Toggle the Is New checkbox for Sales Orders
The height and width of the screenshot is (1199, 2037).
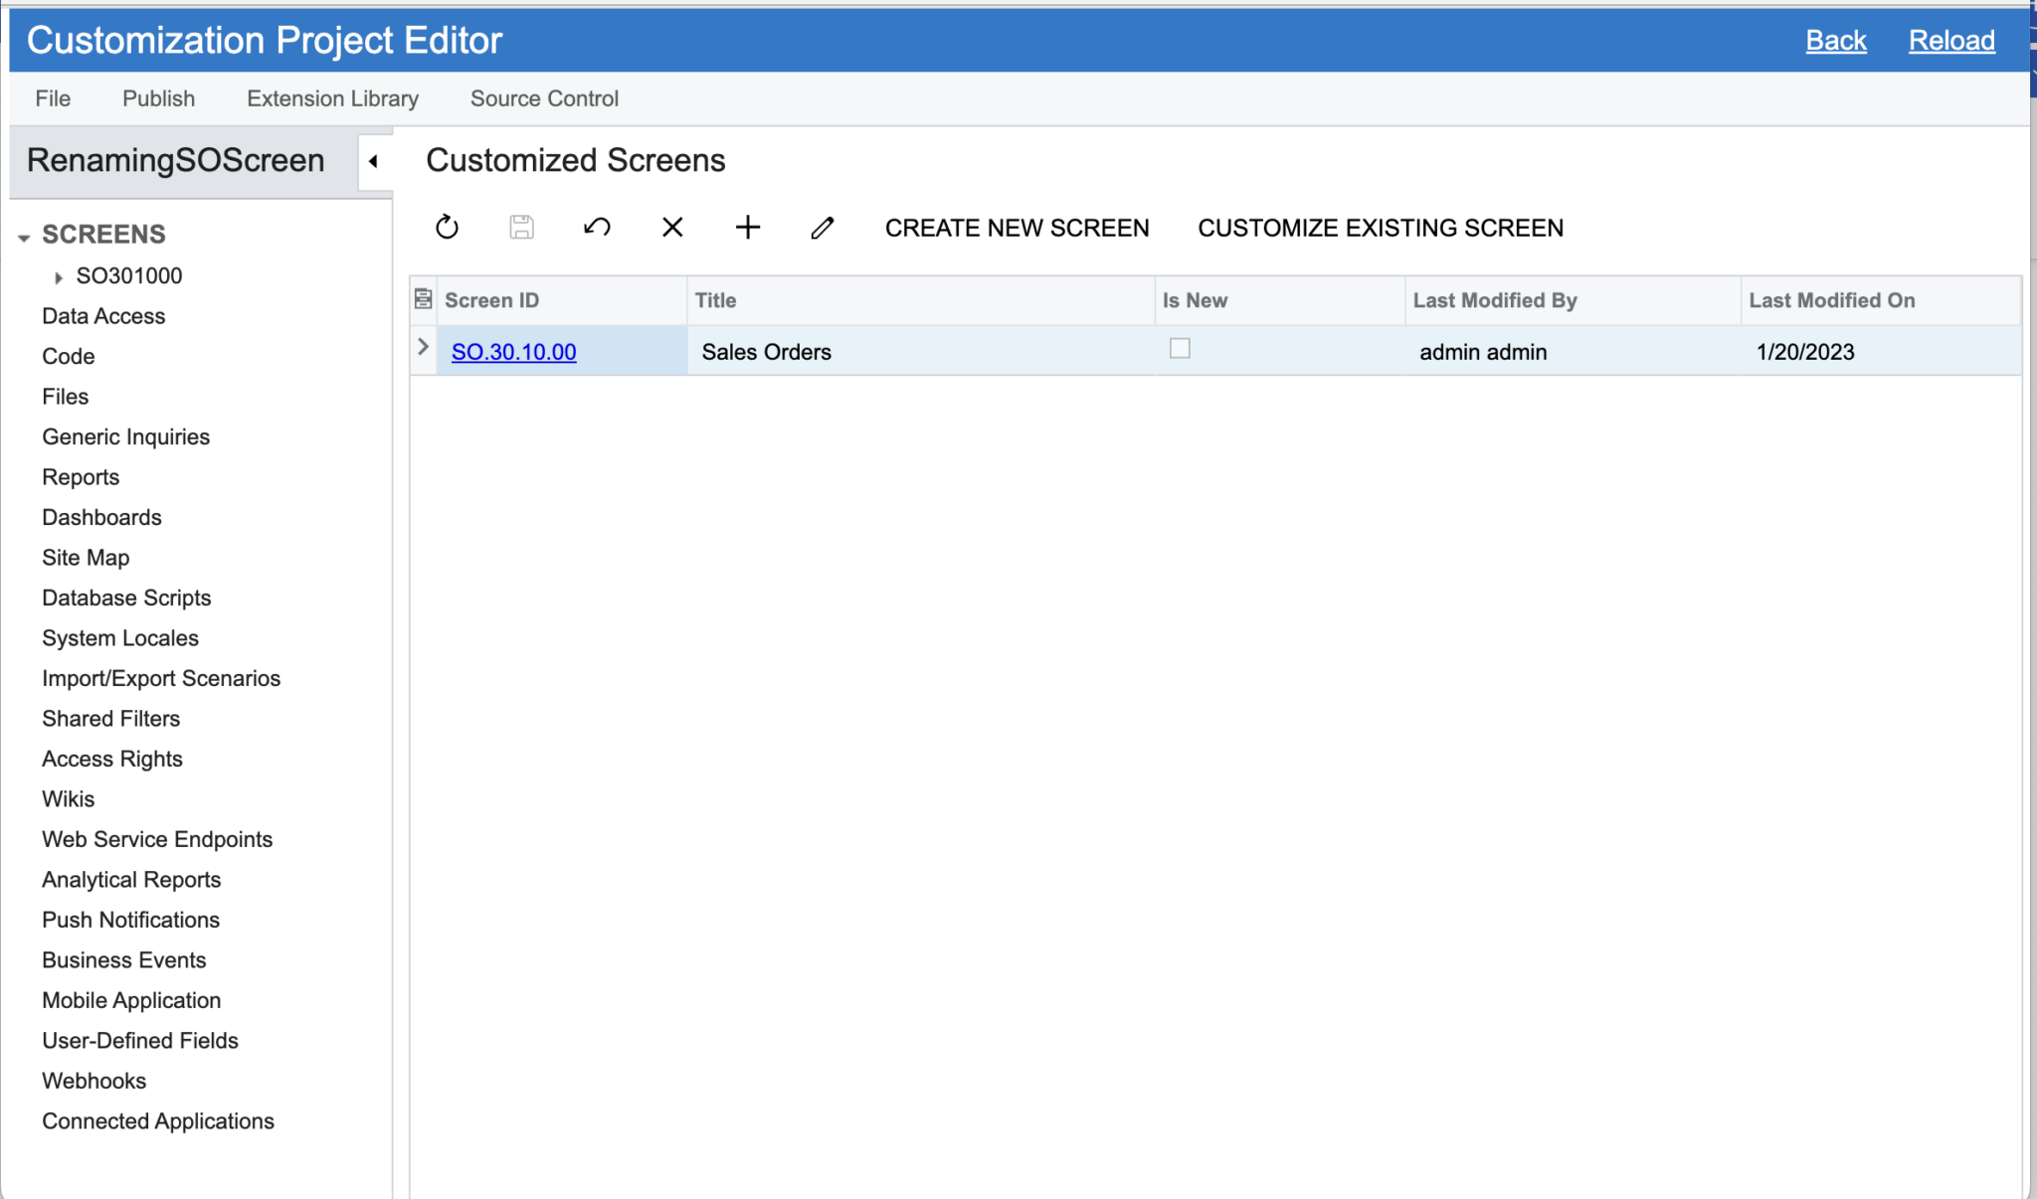click(x=1180, y=350)
